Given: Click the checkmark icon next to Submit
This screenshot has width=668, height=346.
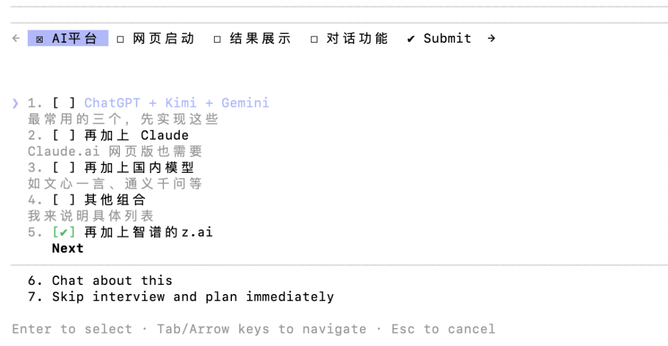Looking at the screenshot, I should click(411, 39).
